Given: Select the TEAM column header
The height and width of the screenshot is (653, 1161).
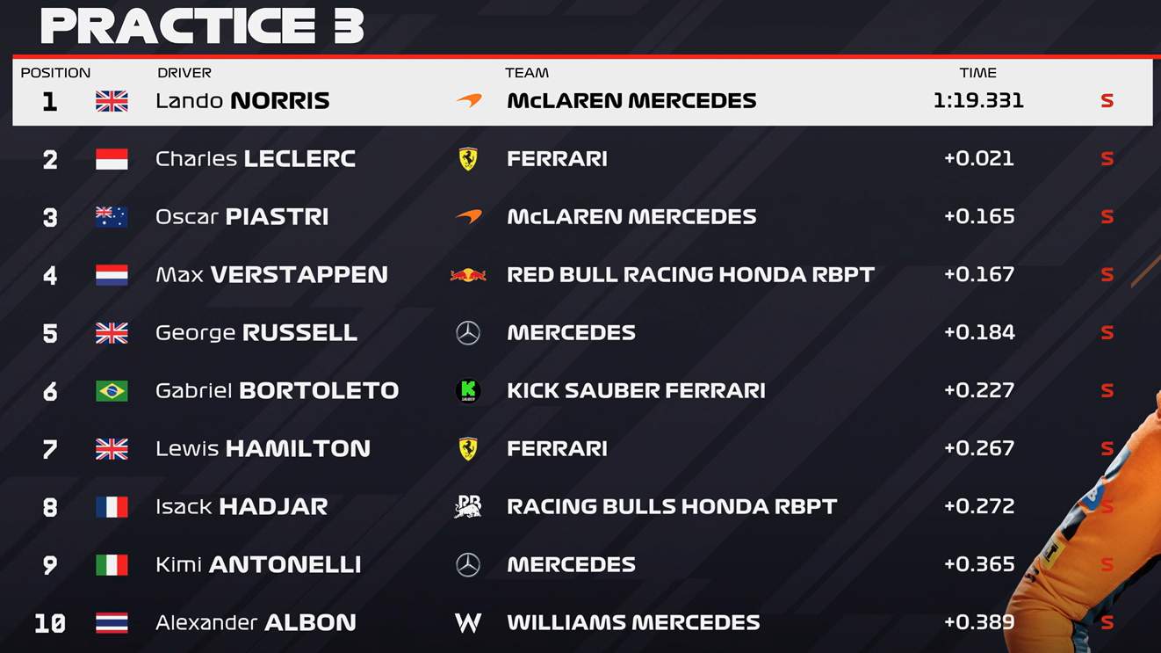Looking at the screenshot, I should coord(527,73).
